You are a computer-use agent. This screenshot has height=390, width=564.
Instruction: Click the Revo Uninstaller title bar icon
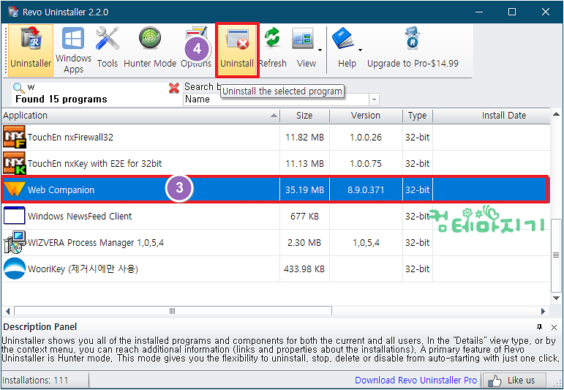click(x=13, y=12)
